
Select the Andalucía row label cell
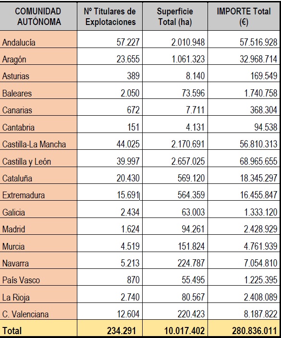(38, 39)
